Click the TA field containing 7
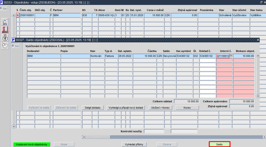 (x=95, y=15)
